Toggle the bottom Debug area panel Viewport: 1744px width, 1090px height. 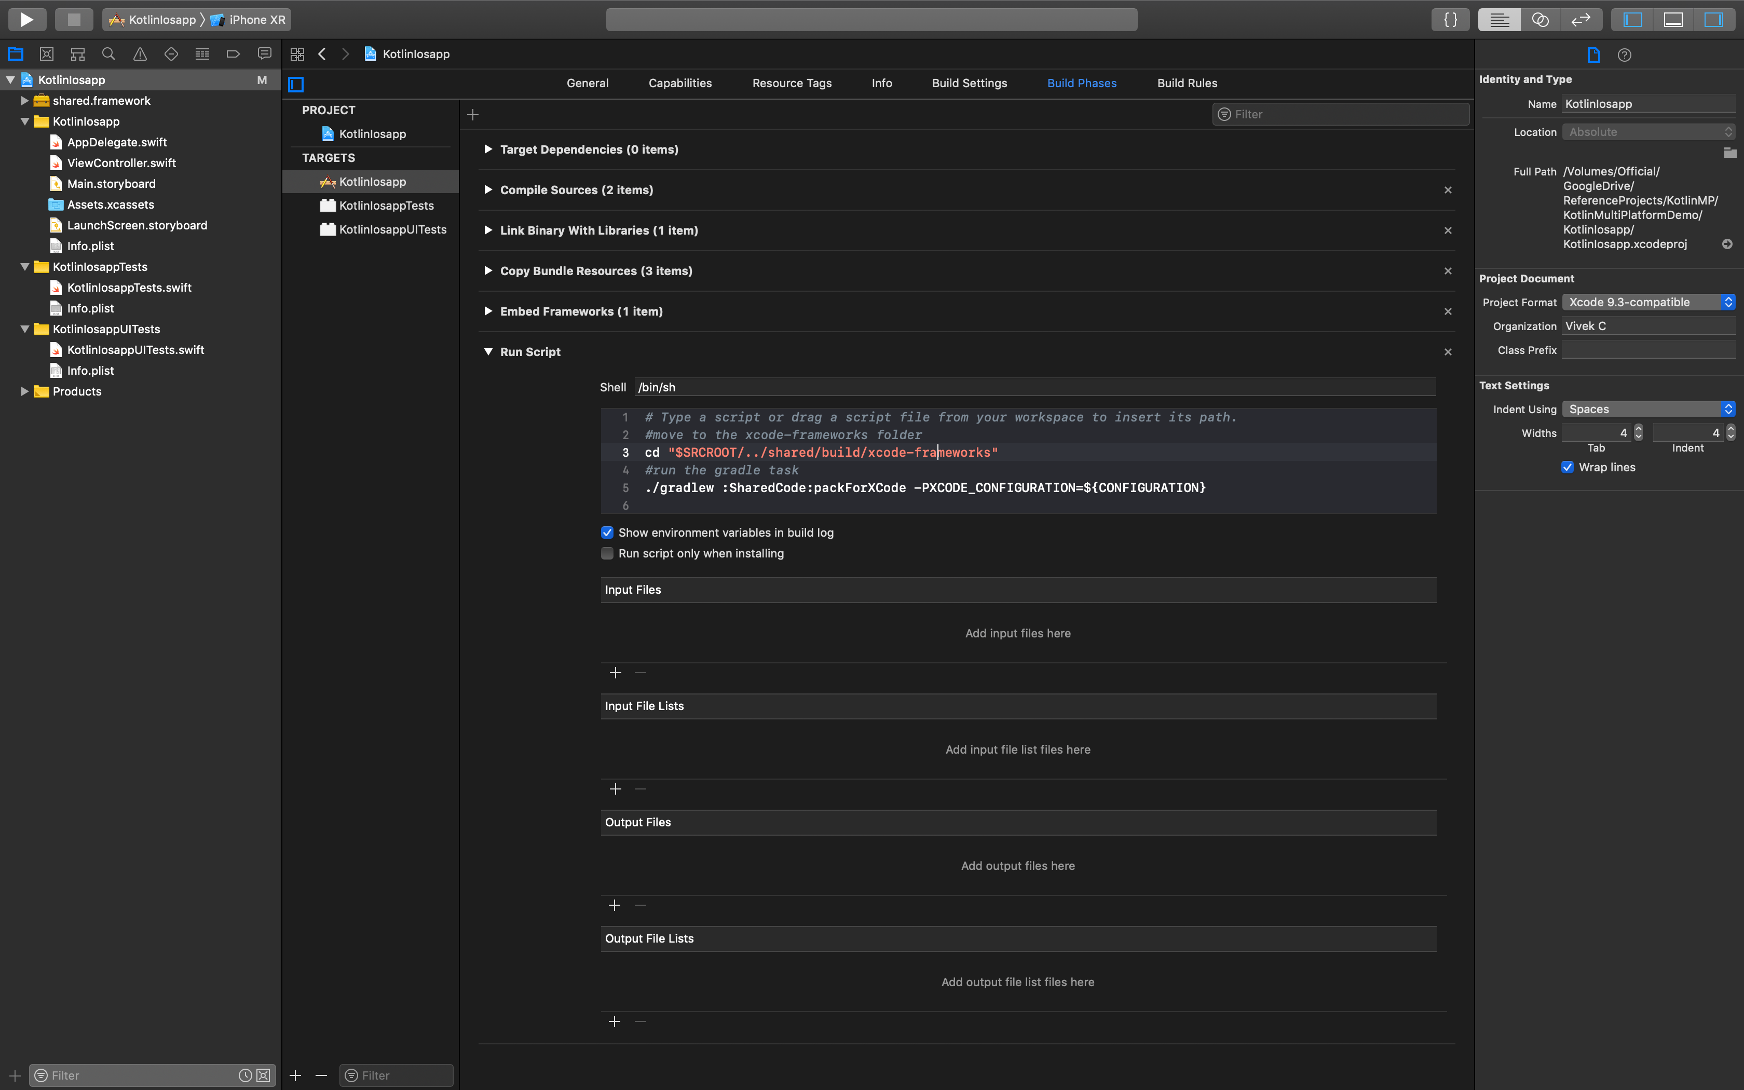(x=1673, y=20)
